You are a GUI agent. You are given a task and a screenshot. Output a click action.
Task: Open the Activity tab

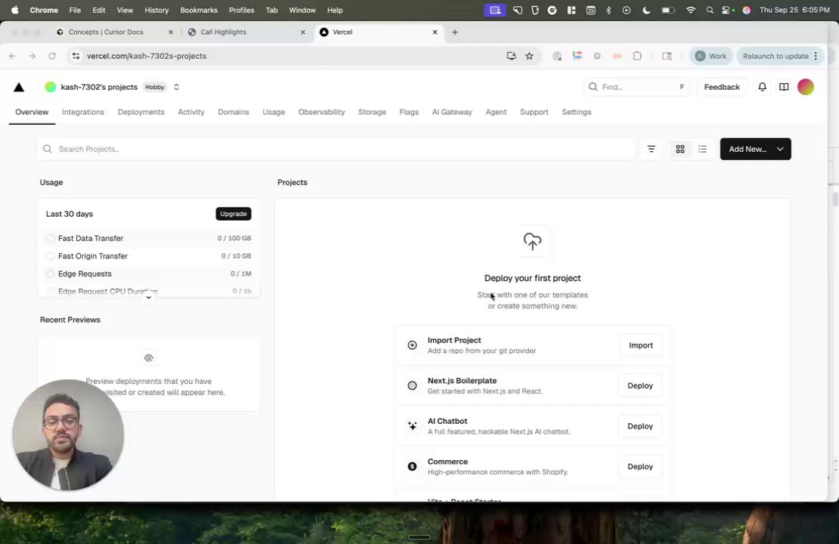tap(191, 113)
